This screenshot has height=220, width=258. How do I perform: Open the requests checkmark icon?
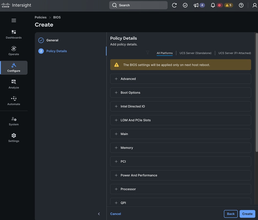185,5
